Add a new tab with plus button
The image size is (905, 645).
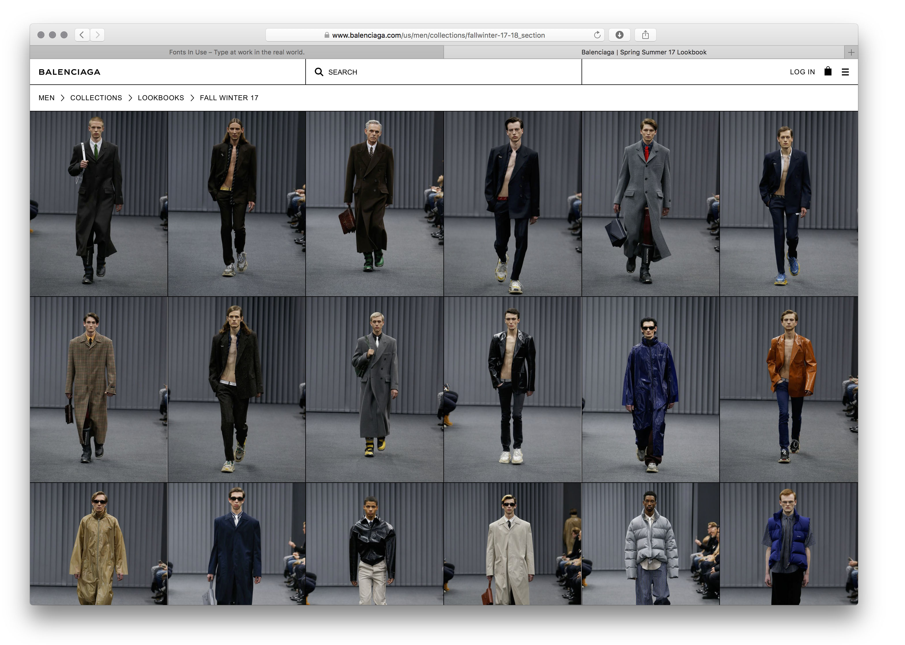851,52
